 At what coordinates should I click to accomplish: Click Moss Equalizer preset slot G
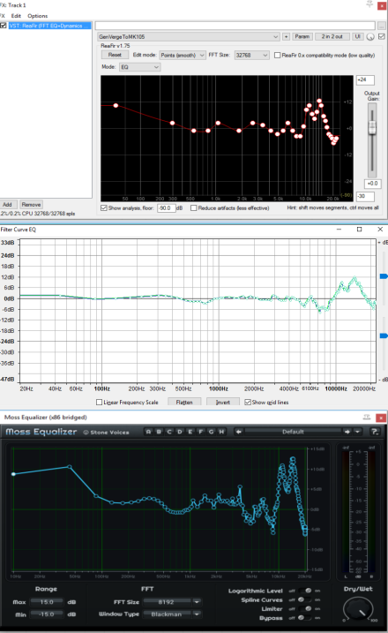point(212,432)
